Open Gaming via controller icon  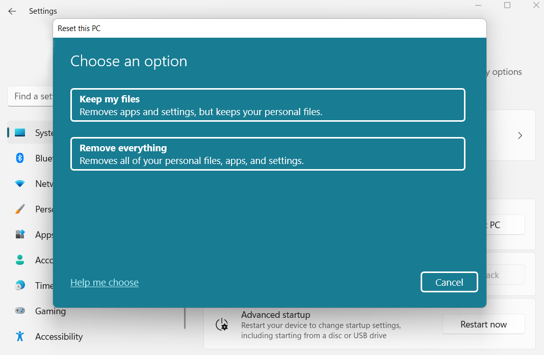point(20,311)
